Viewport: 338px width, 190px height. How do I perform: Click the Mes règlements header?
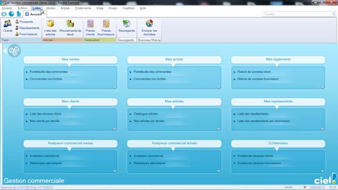[x=278, y=60]
